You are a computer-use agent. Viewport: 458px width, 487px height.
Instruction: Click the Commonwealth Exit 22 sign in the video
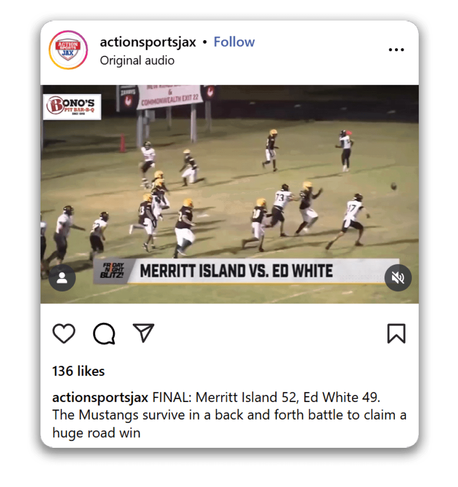(170, 96)
